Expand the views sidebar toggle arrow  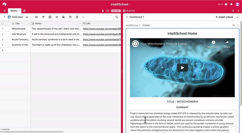[5, 17]
